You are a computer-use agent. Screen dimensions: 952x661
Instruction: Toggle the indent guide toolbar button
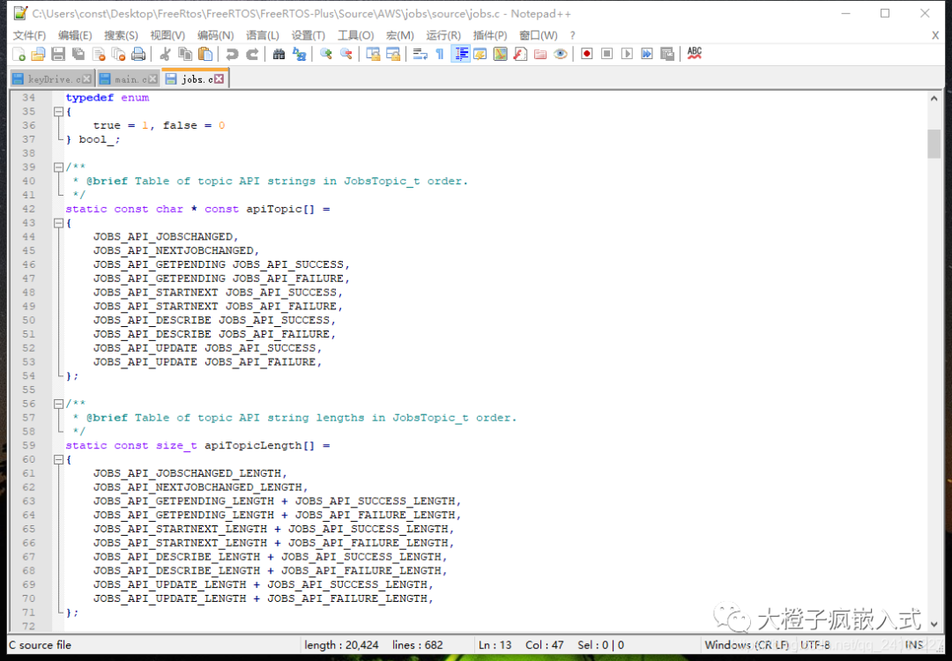[x=460, y=55]
